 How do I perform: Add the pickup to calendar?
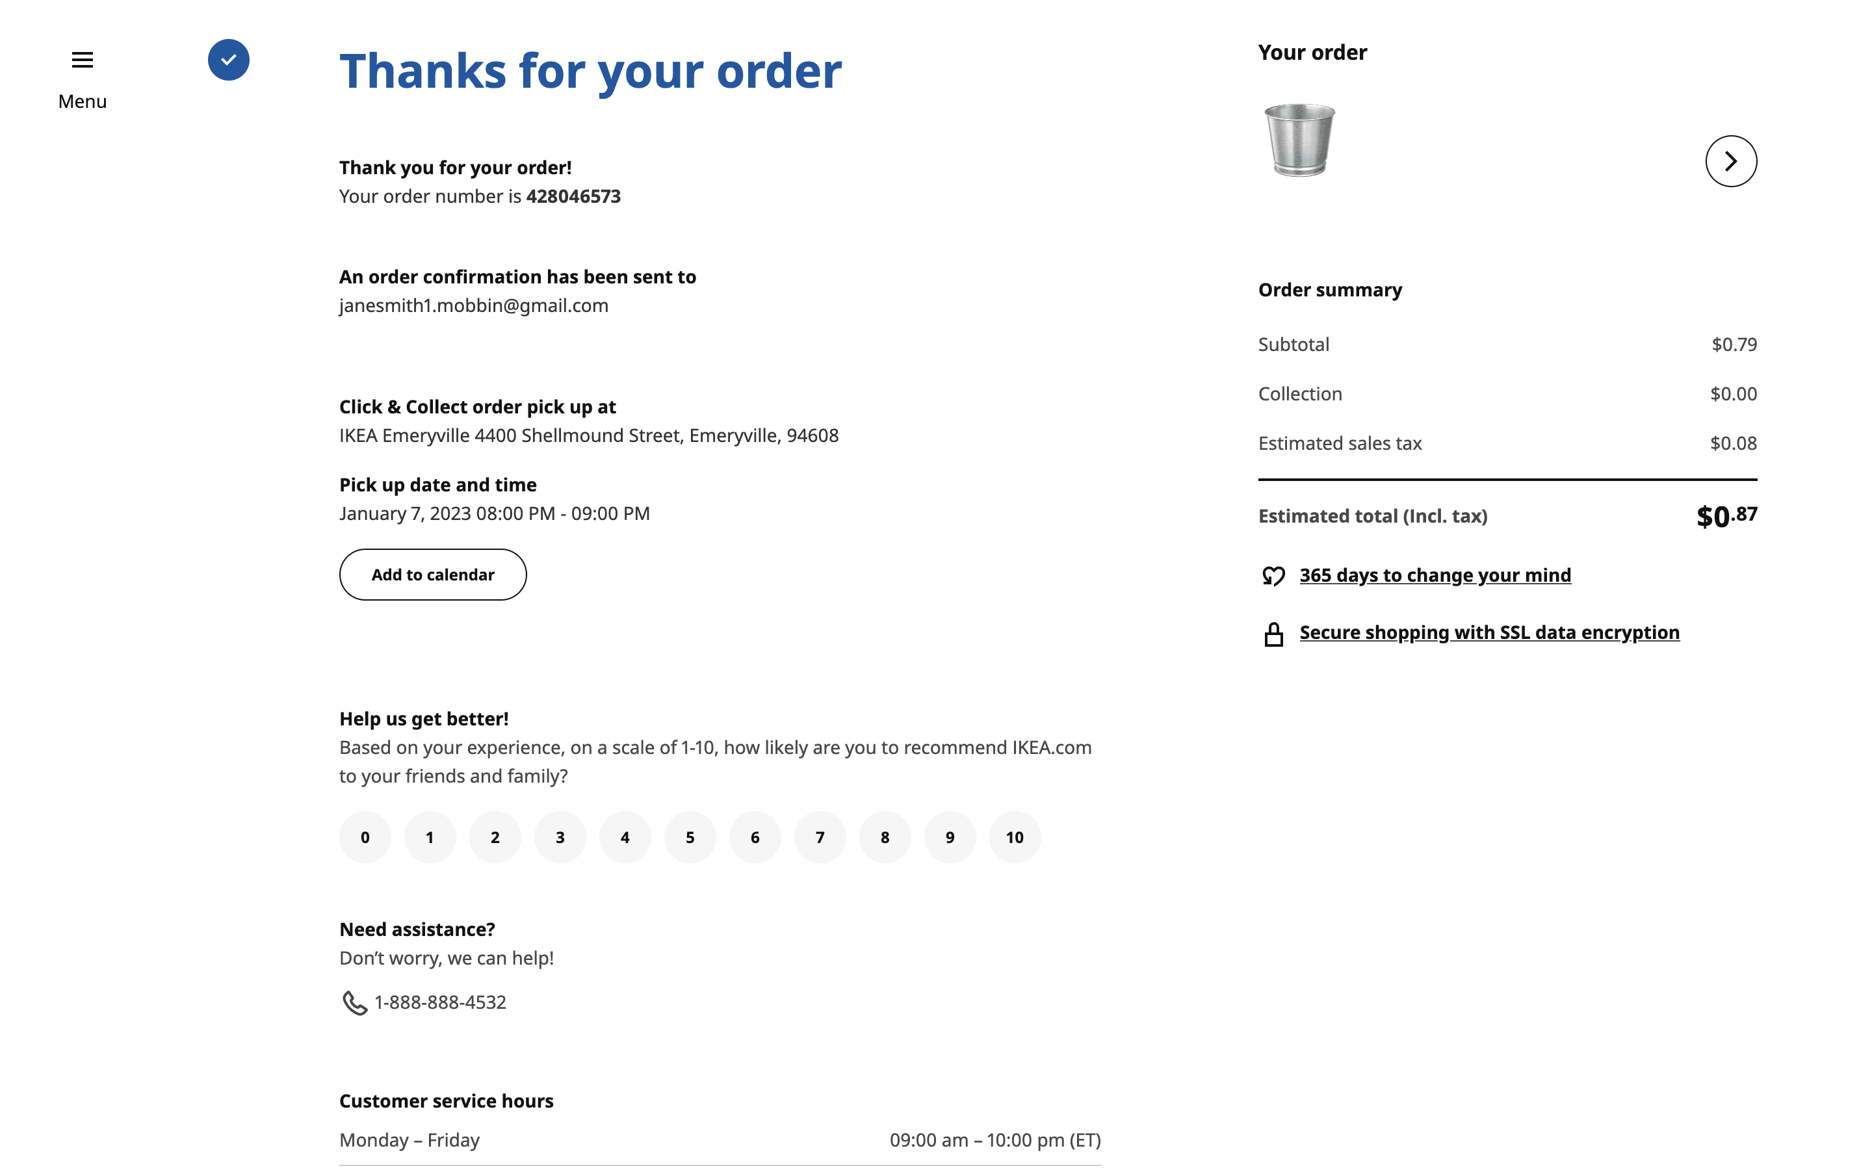point(432,574)
